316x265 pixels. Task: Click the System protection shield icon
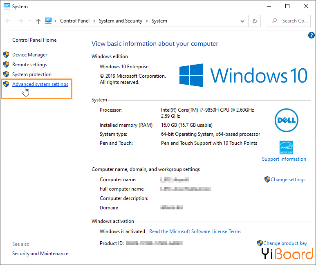point(6,74)
